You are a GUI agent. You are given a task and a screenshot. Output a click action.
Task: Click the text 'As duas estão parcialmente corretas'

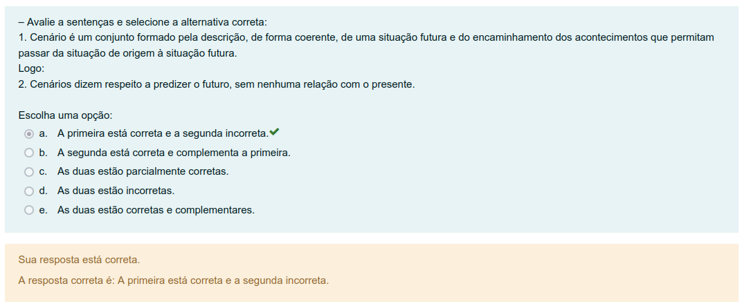coord(143,171)
